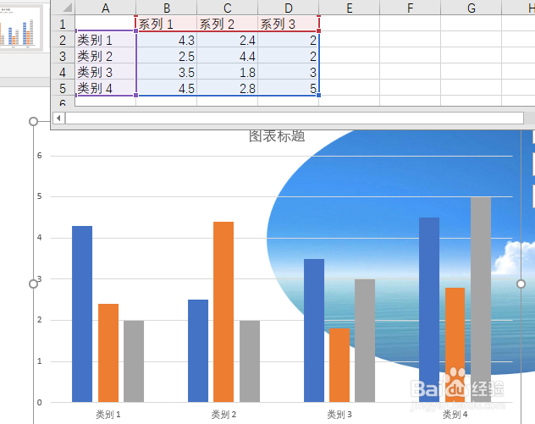Click the left scroll arrow of spreadsheet
The width and height of the screenshot is (535, 424).
58,118
